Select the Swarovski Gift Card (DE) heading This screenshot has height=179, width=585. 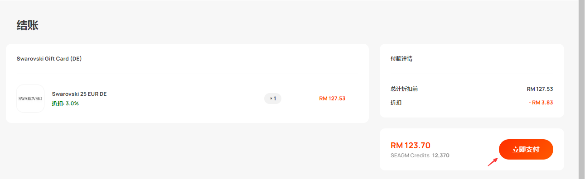49,59
